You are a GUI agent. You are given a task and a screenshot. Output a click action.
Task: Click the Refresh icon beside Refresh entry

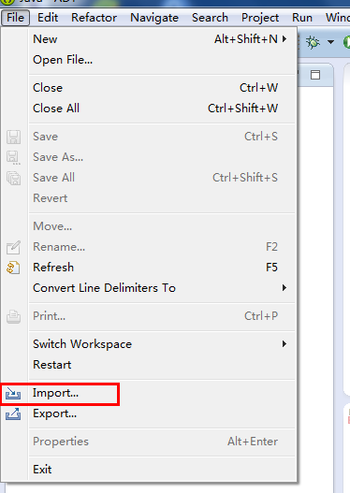pyautogui.click(x=13, y=268)
